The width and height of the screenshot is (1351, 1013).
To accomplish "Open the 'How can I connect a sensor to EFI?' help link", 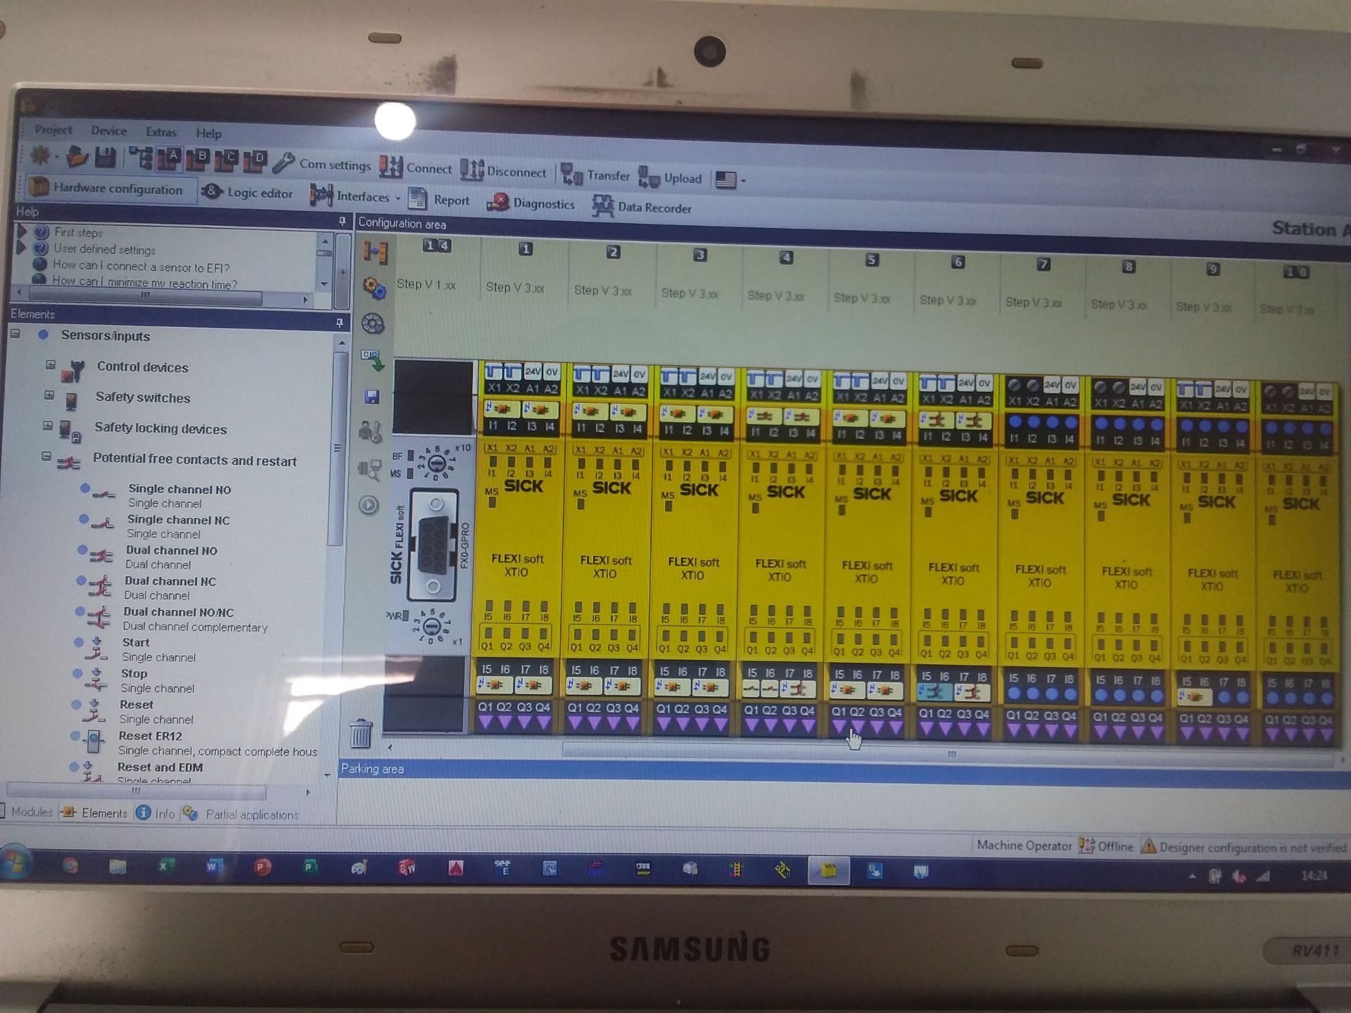I will [x=141, y=266].
